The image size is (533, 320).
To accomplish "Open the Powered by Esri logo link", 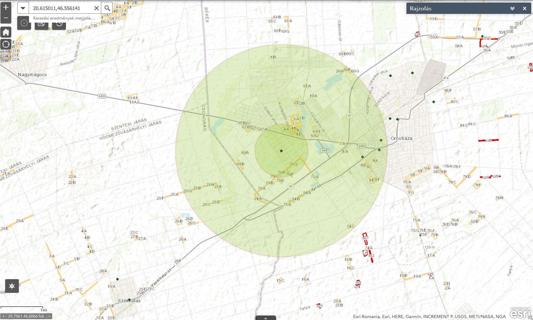I will [520, 313].
